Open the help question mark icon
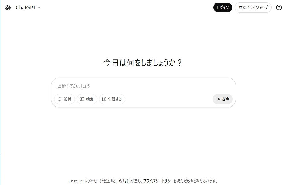Screen dimensions: 286x185 point(279,7)
